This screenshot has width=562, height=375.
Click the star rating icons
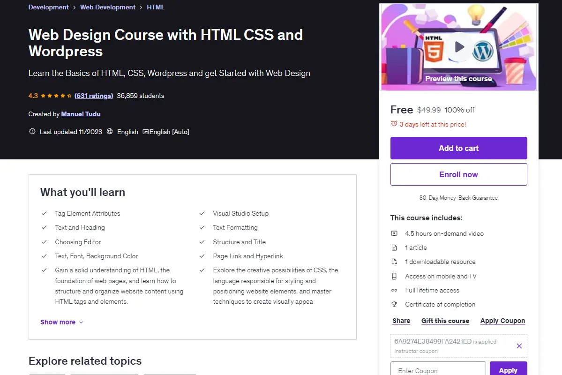(x=56, y=96)
